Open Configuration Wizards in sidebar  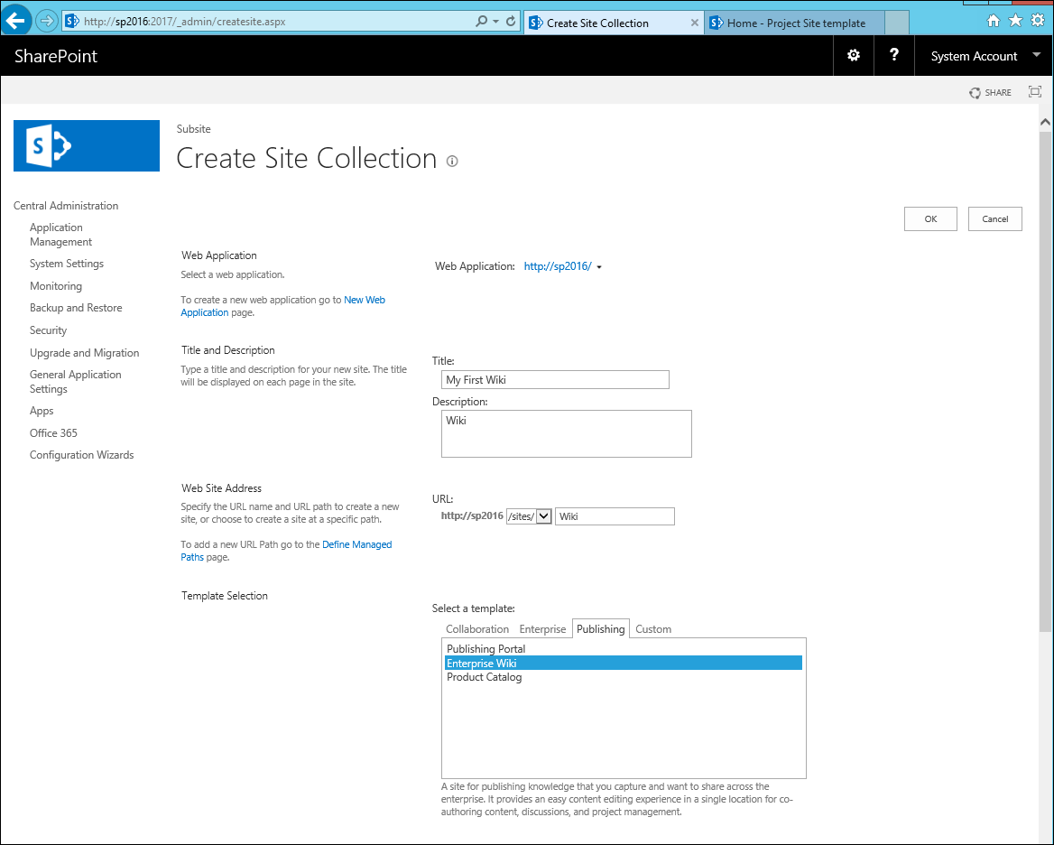click(x=81, y=455)
